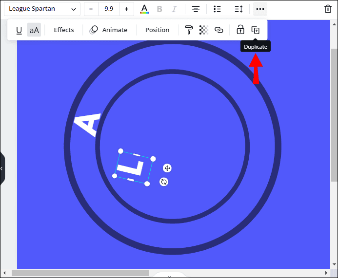338x278 pixels.
Task: Click the Lock padlock icon
Action: point(240,30)
